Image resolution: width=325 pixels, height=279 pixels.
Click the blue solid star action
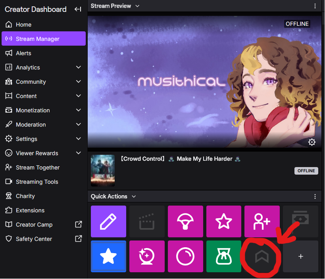click(x=108, y=256)
